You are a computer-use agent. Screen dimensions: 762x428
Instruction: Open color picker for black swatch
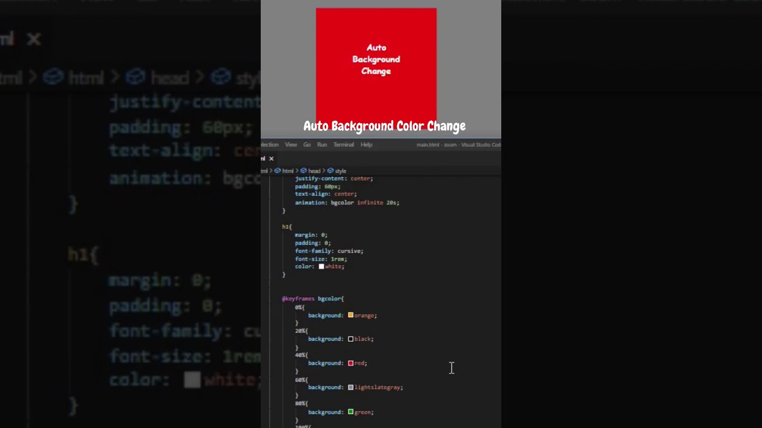point(351,339)
